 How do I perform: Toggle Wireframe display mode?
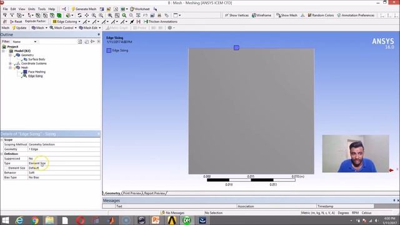[261, 15]
